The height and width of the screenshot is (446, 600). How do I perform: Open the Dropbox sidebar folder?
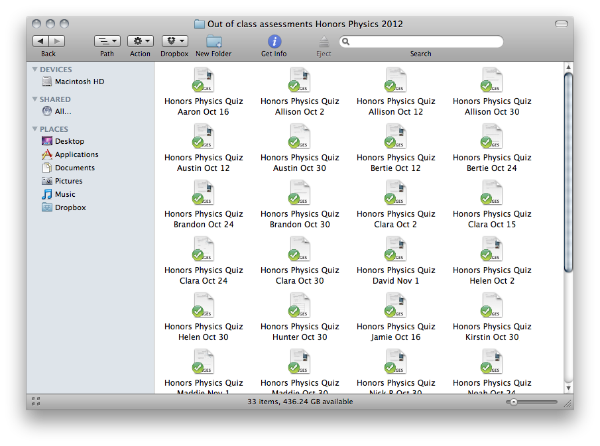[70, 207]
